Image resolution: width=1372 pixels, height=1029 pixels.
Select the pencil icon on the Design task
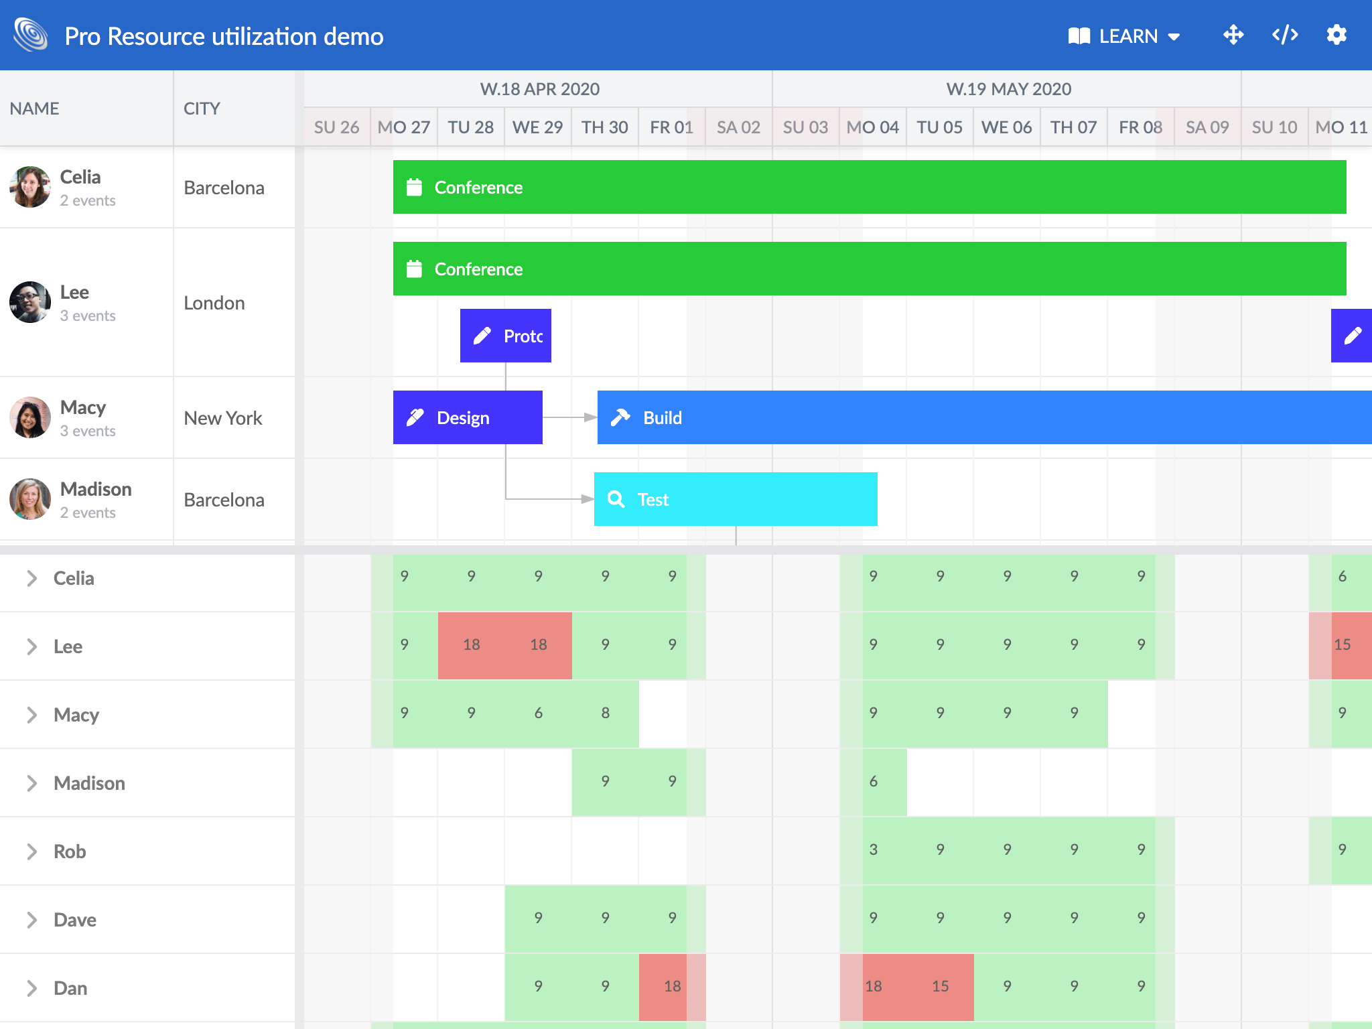pos(414,417)
